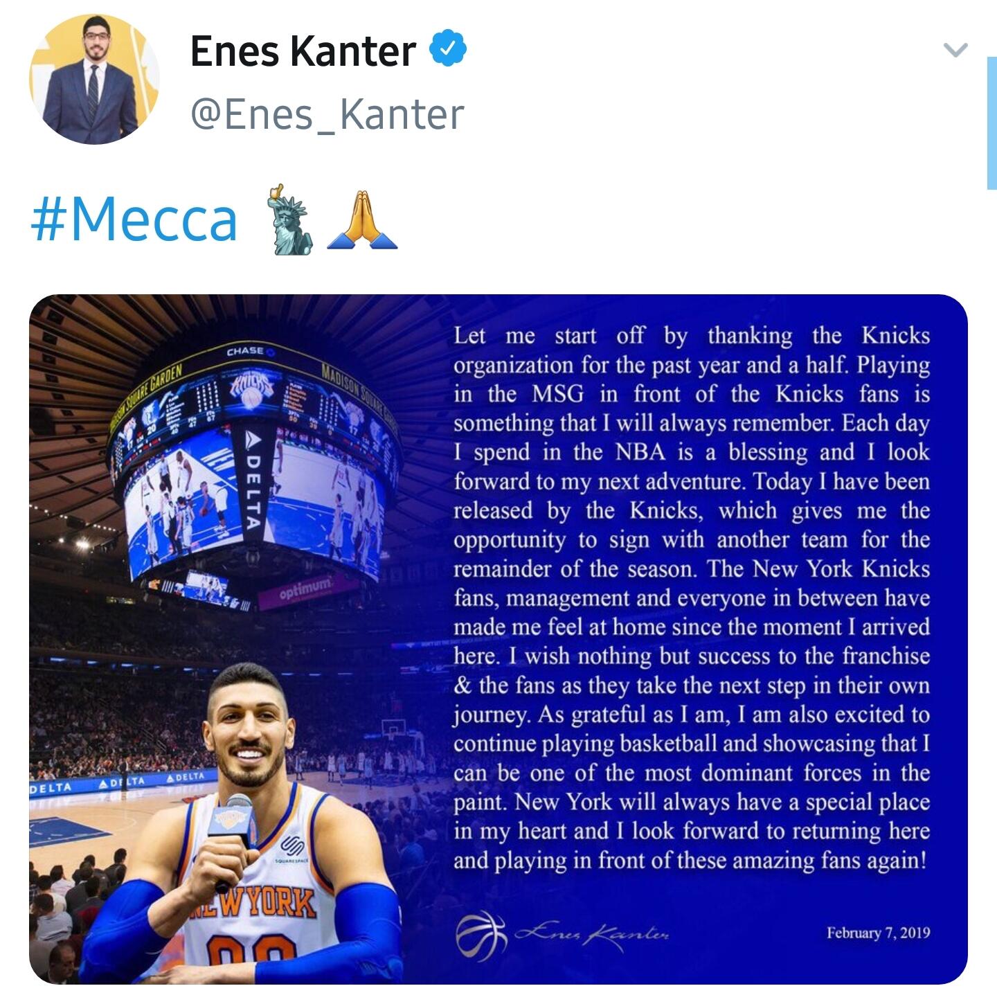Click the @Enes_Kanter handle
Screen dimensions: 997x995
tap(327, 114)
